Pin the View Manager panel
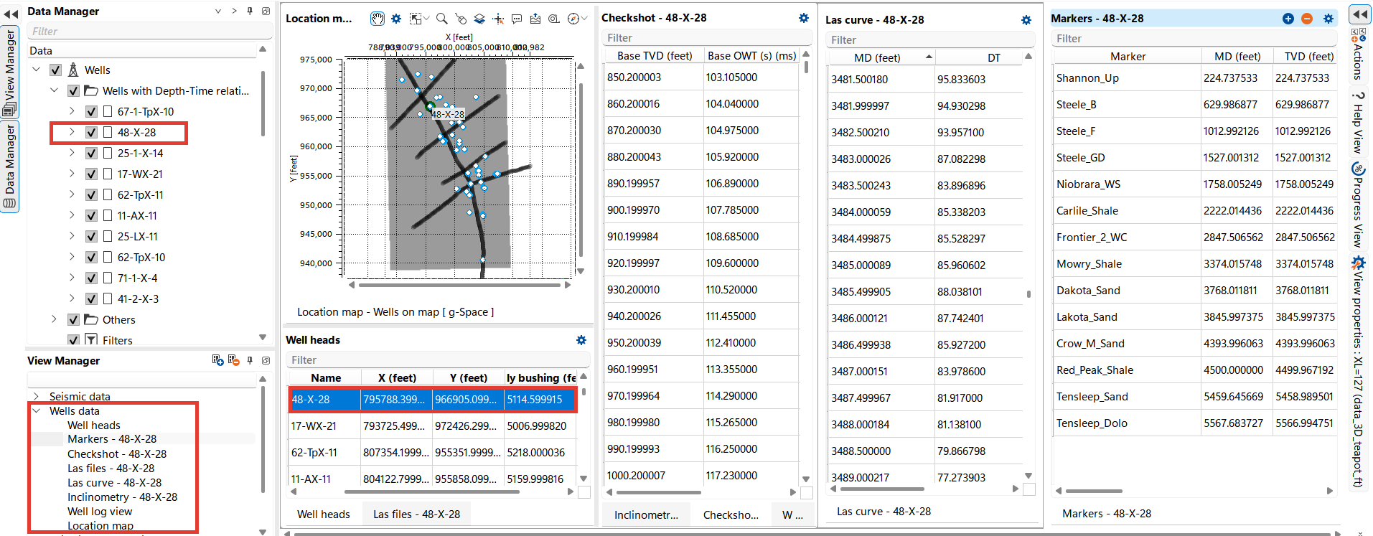Image resolution: width=1373 pixels, height=536 pixels. tap(250, 360)
